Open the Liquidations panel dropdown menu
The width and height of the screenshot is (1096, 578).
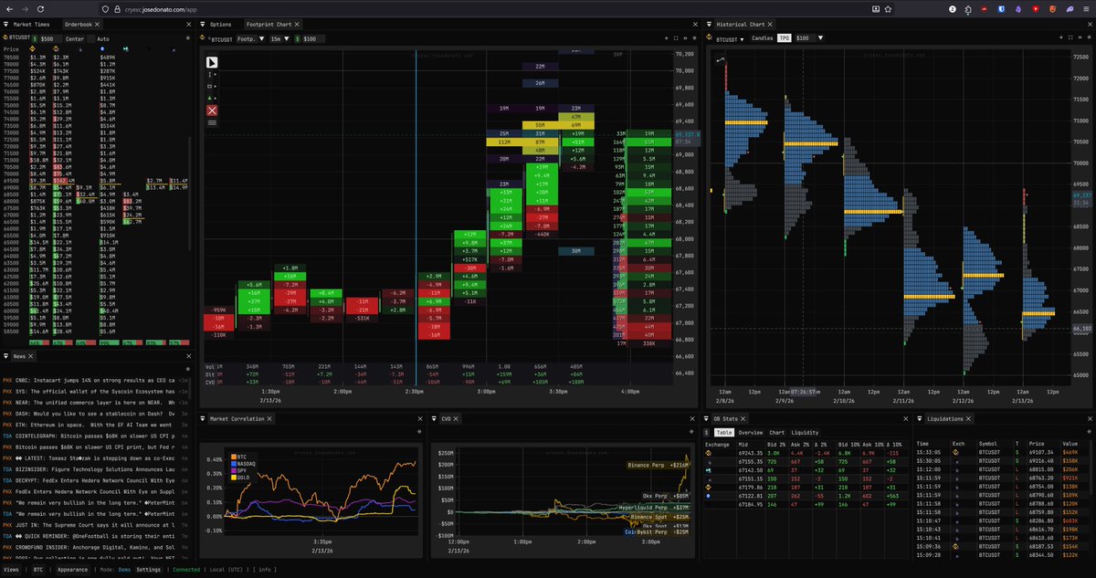pos(920,418)
